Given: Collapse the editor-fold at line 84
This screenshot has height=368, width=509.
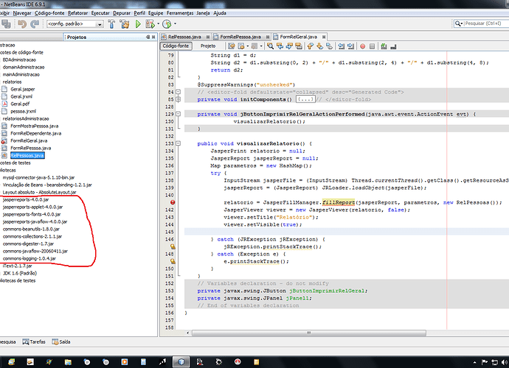Looking at the screenshot, I should pos(178,92).
